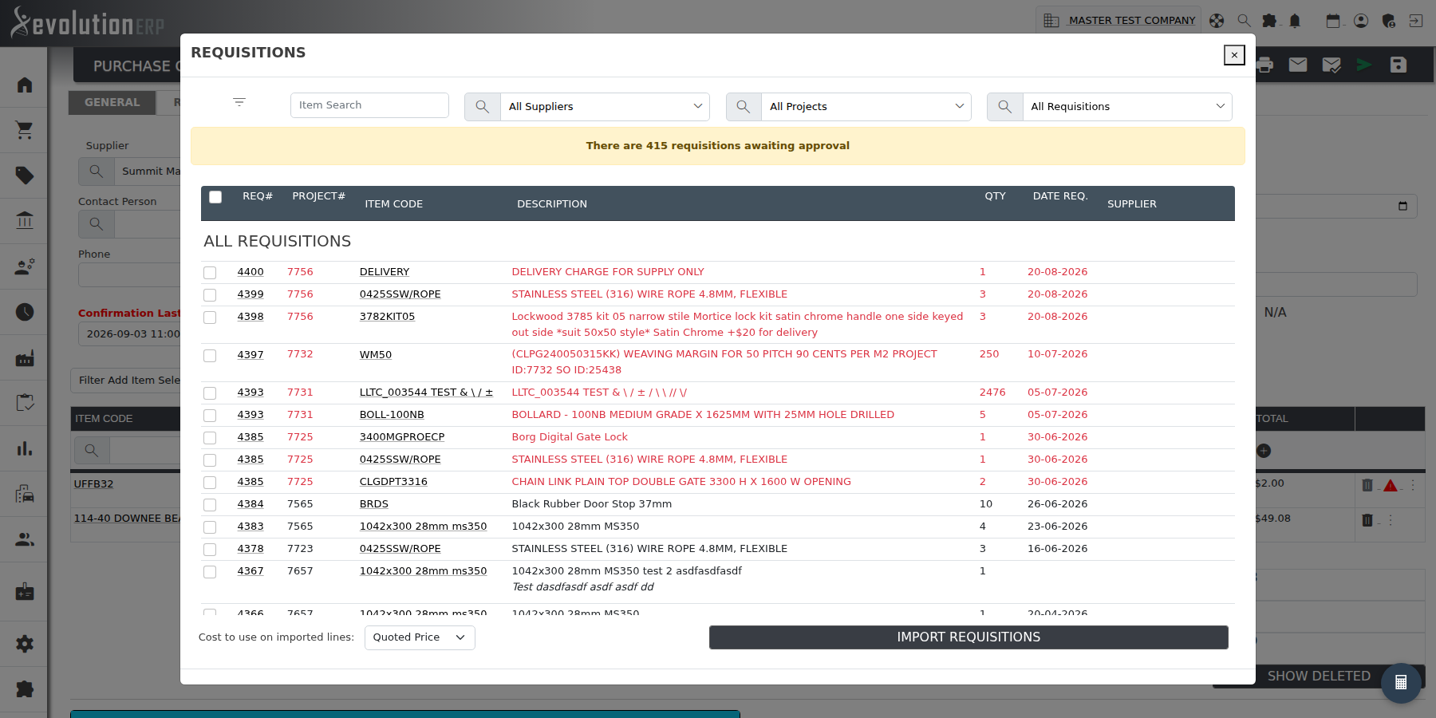Open the home icon in the left sidebar
1436x718 pixels.
(25, 85)
